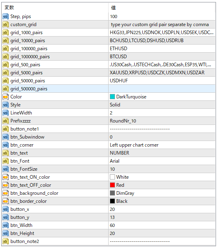Click the value starting 'HKG33,JPN225'

tap(161, 33)
